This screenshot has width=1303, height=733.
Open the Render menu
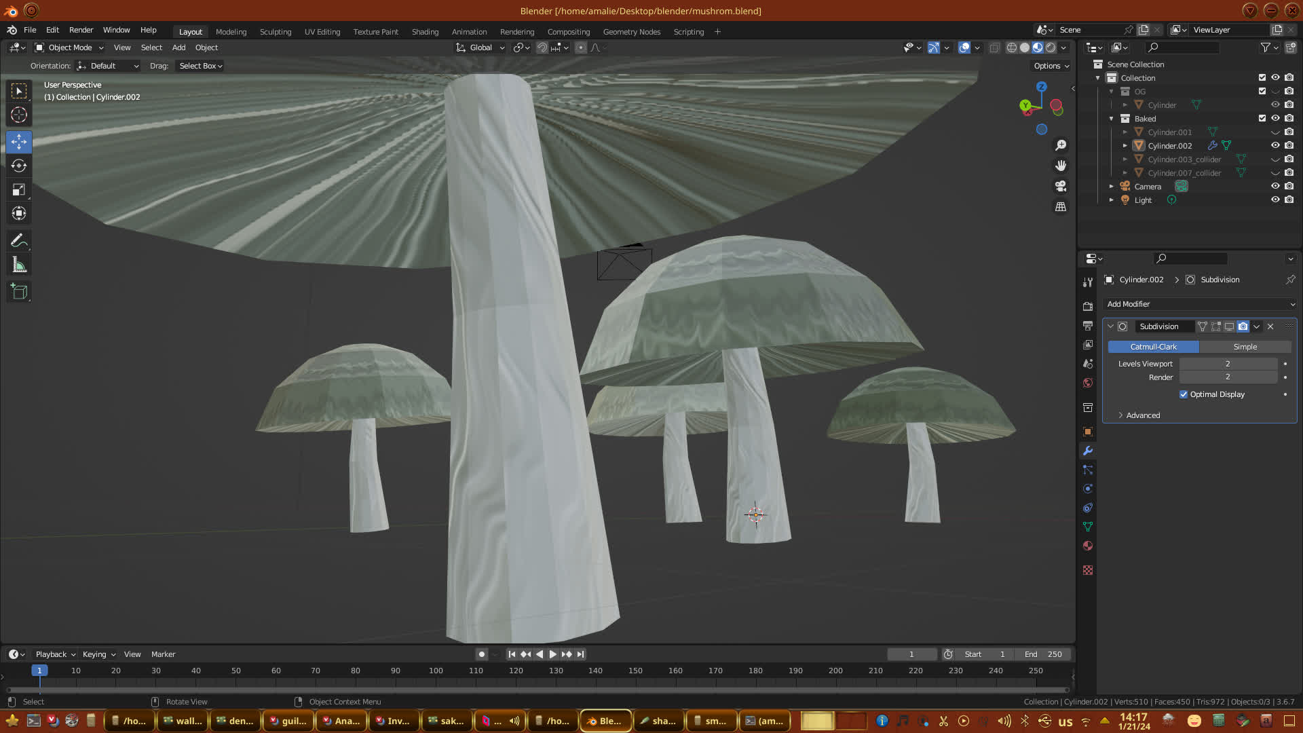click(81, 30)
